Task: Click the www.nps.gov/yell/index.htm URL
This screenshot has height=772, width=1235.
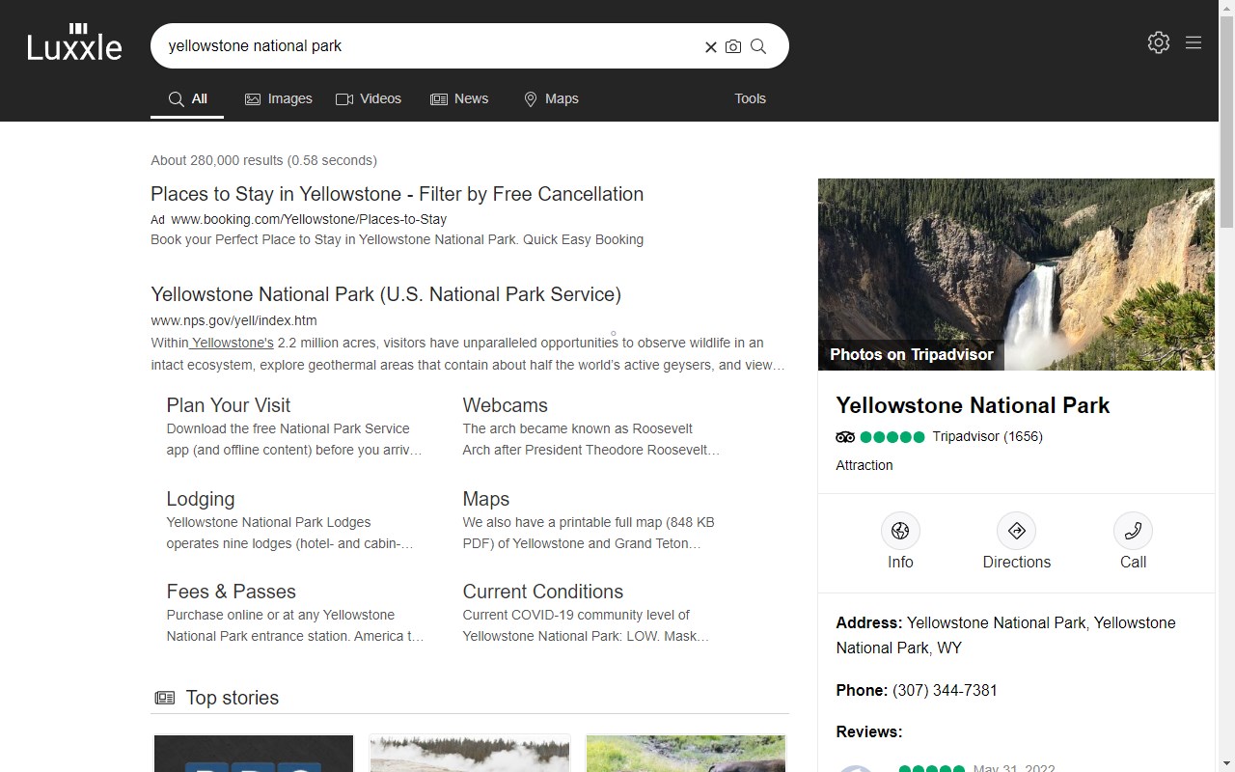Action: tap(233, 320)
